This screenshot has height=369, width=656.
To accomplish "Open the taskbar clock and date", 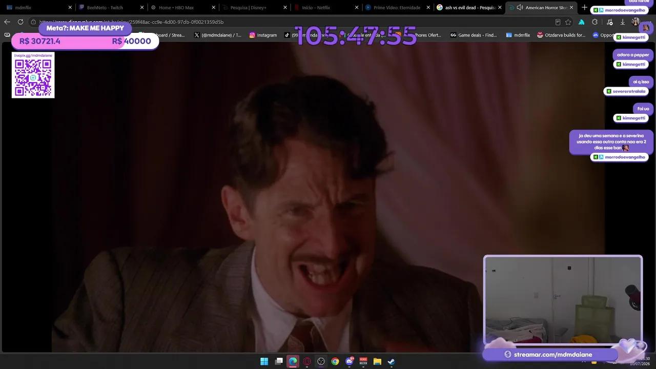I will pyautogui.click(x=640, y=361).
